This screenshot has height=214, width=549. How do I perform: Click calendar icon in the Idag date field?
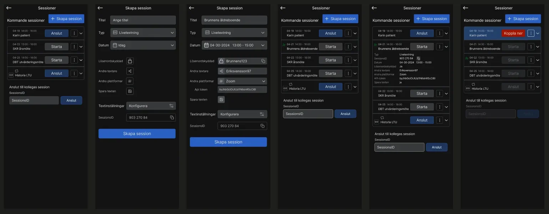click(115, 45)
